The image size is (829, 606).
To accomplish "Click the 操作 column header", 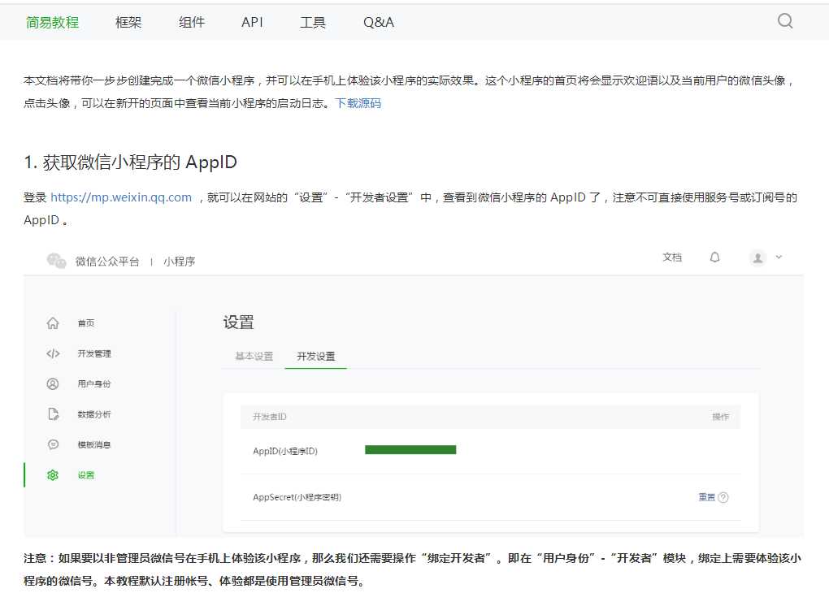I will [720, 417].
